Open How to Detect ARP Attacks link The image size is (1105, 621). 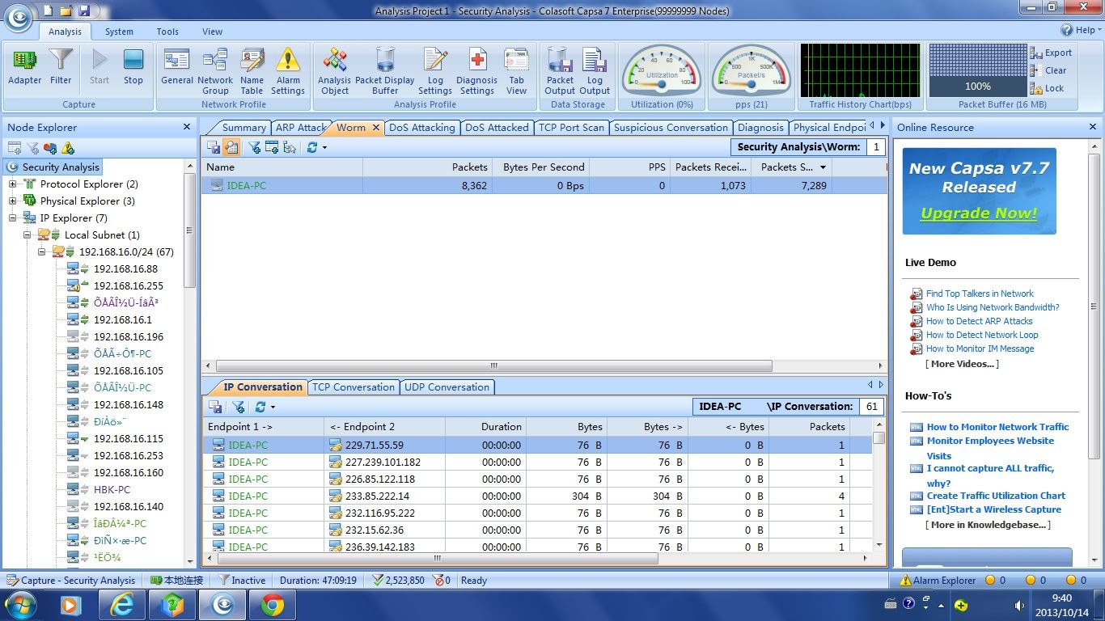[x=979, y=321]
